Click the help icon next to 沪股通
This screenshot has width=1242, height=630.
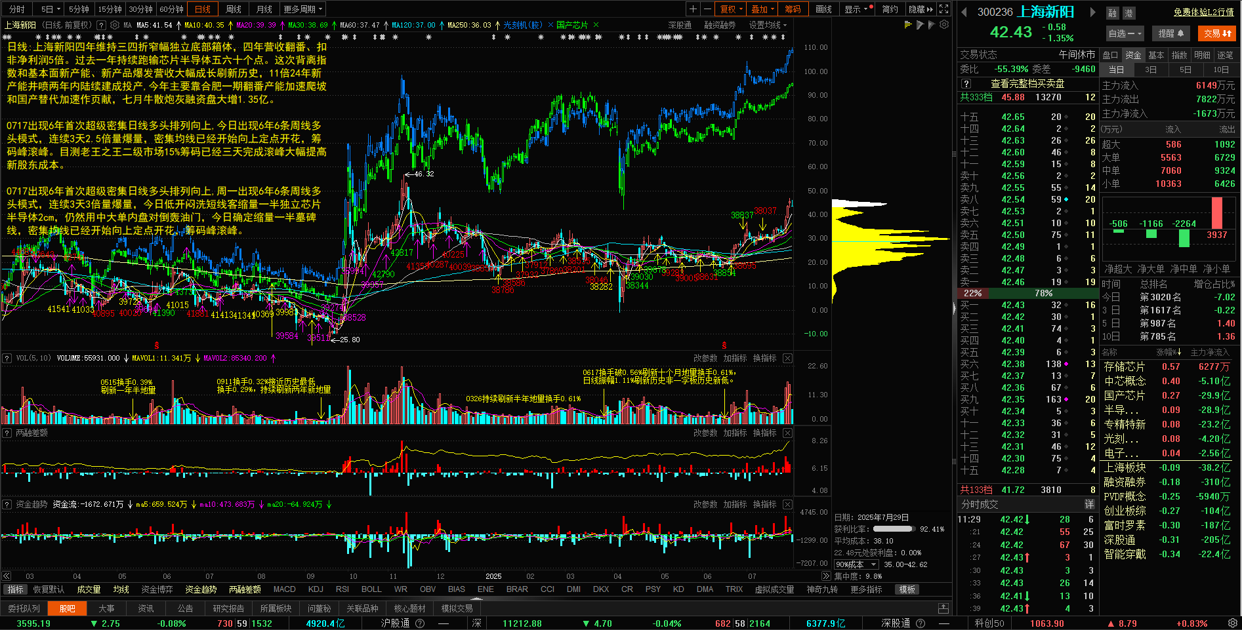pyautogui.click(x=420, y=623)
